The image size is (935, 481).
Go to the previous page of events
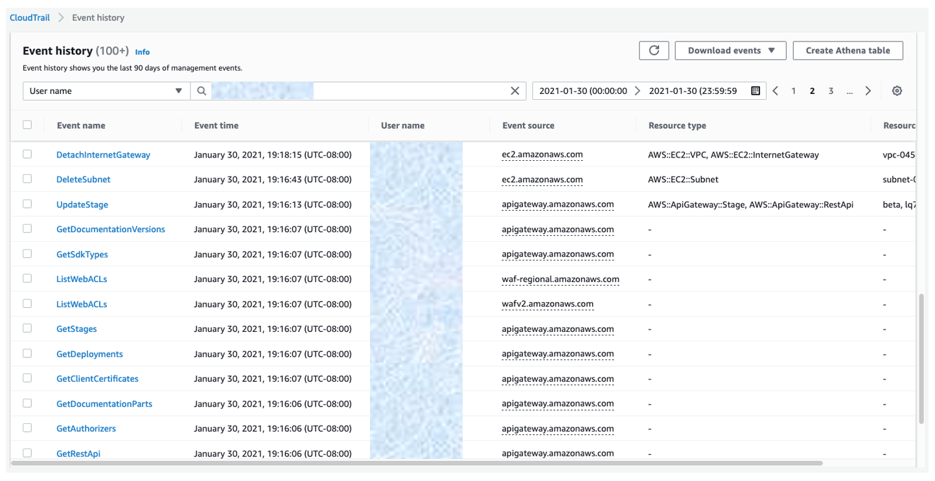776,91
